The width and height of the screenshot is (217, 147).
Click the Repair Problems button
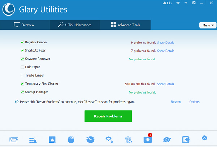pos(108,116)
